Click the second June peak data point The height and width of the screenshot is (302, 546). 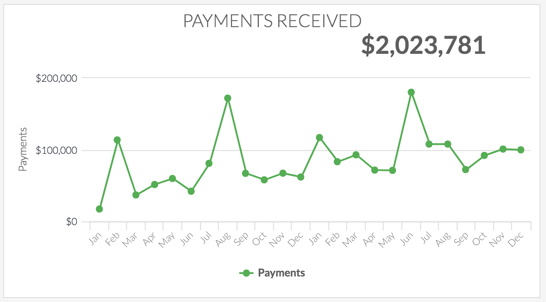(411, 92)
